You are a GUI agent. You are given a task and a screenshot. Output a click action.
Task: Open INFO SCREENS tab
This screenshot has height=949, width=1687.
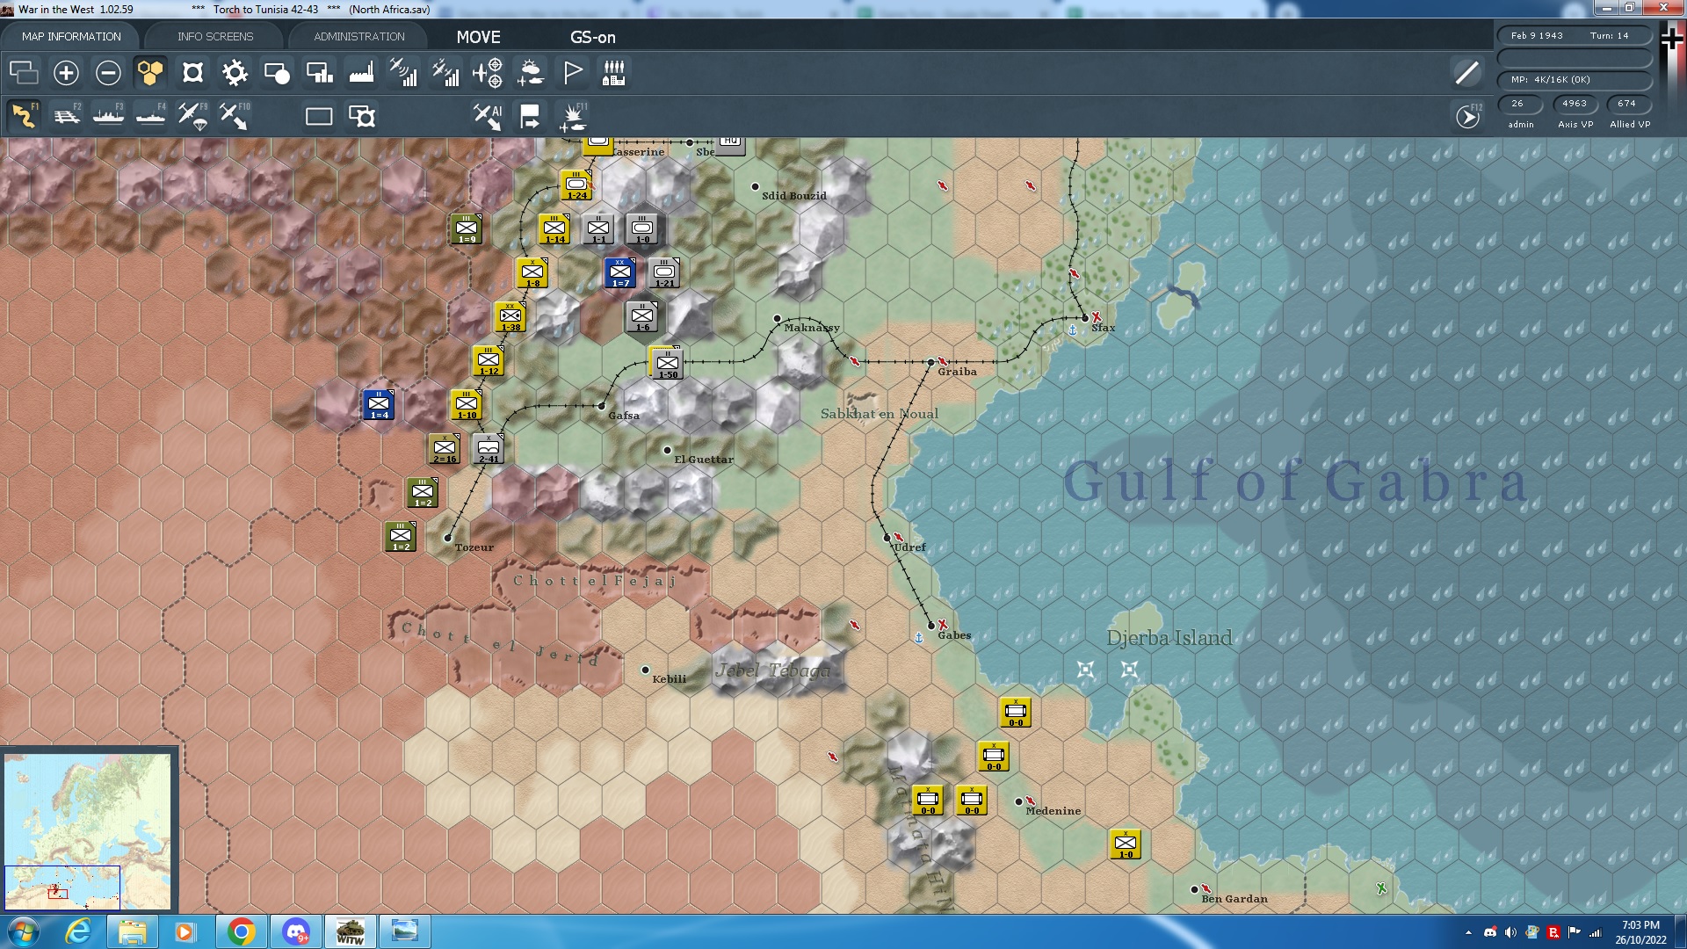215,36
